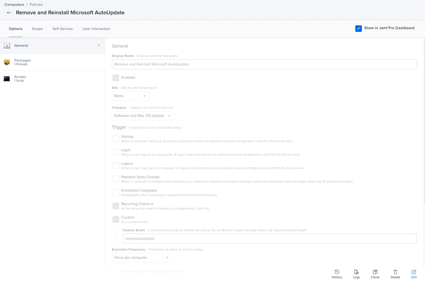Open policy Logs
Image resolution: width=425 pixels, height=281 pixels.
356,274
